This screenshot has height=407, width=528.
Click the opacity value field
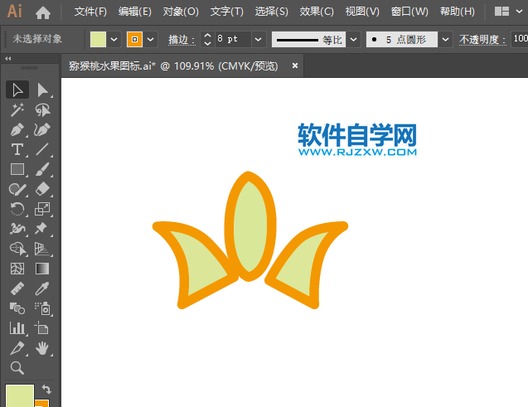tap(520, 39)
